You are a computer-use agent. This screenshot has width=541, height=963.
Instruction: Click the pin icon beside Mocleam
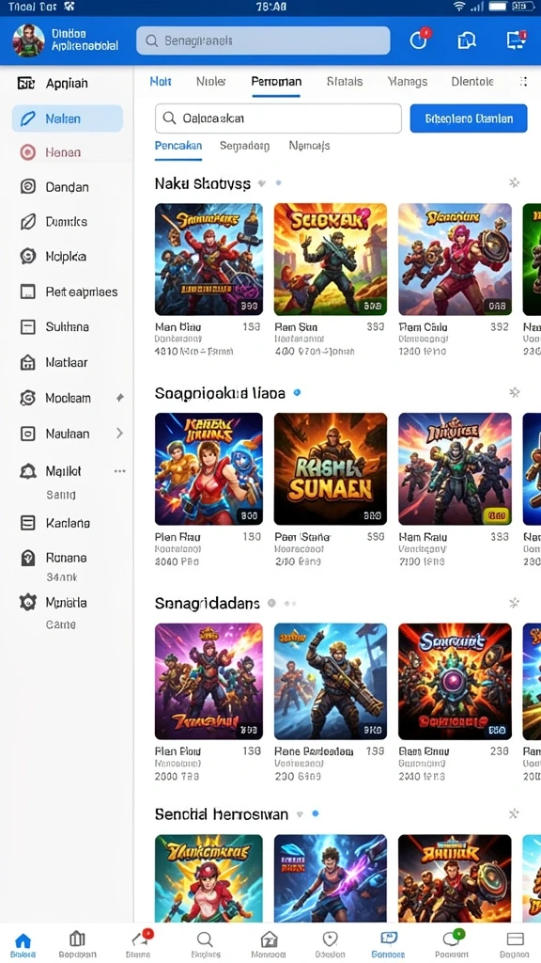click(x=119, y=398)
